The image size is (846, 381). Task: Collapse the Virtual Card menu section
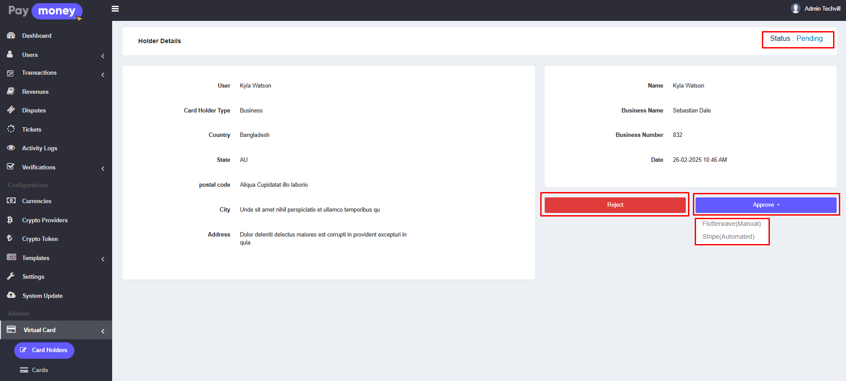(103, 331)
